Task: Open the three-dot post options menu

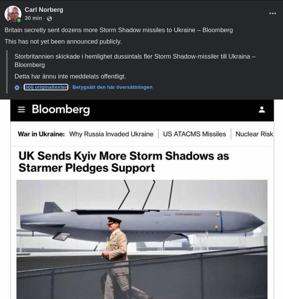Action: [x=272, y=13]
